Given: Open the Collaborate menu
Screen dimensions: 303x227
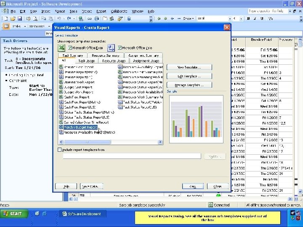Looking at the screenshot, I should pyautogui.click(x=119, y=11).
